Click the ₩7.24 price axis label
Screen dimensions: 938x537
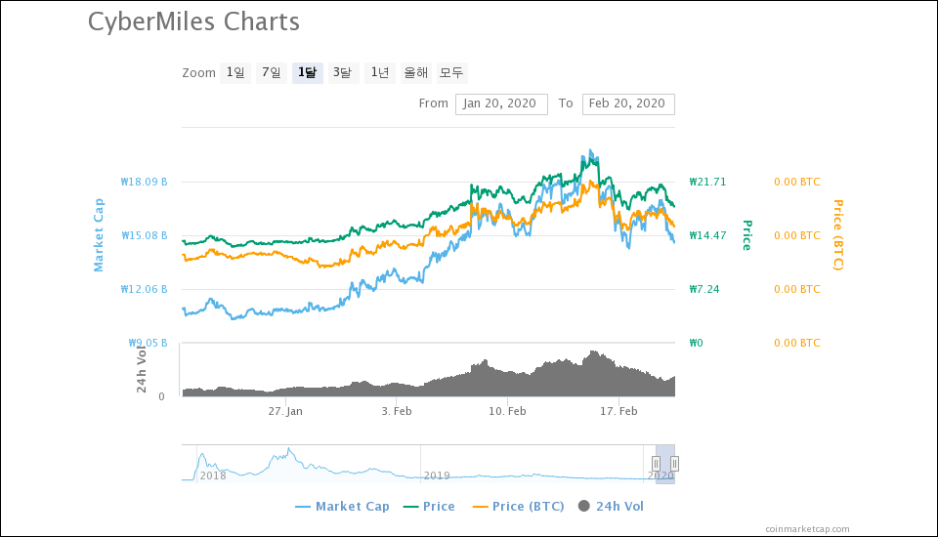pos(704,289)
